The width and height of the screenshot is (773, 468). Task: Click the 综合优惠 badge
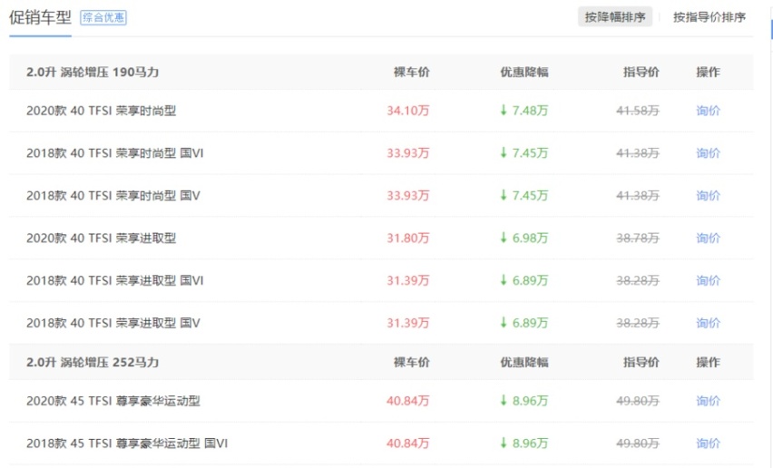point(103,18)
